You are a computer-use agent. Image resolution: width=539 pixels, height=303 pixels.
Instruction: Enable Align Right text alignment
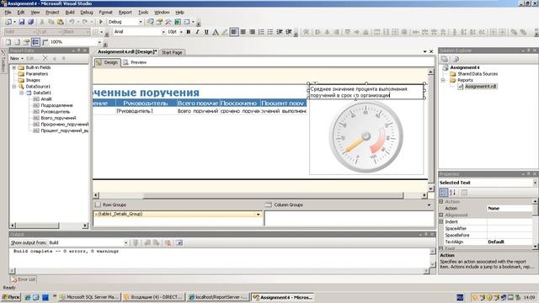(252, 32)
